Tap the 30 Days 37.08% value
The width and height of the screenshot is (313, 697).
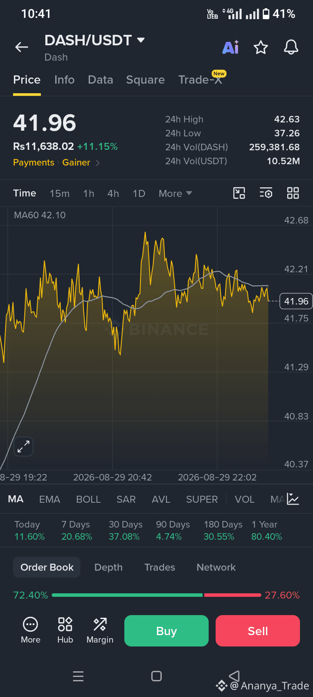coord(124,537)
